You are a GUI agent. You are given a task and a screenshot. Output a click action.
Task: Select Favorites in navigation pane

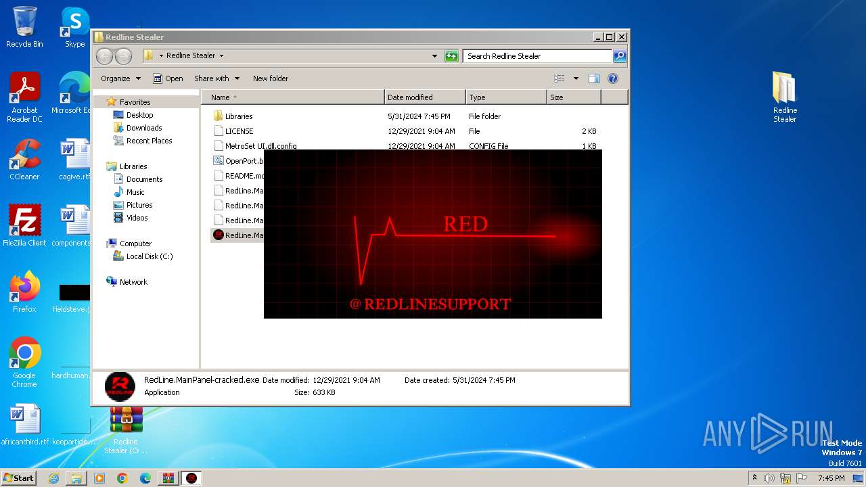[135, 102]
